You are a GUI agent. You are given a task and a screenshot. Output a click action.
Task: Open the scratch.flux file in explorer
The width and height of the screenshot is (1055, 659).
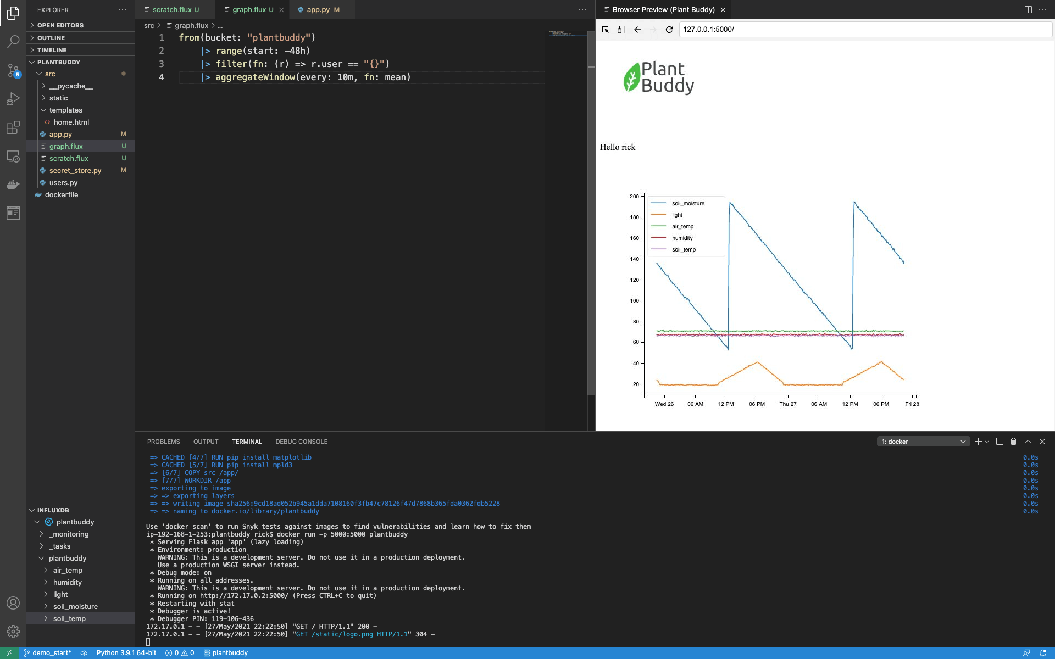point(68,158)
